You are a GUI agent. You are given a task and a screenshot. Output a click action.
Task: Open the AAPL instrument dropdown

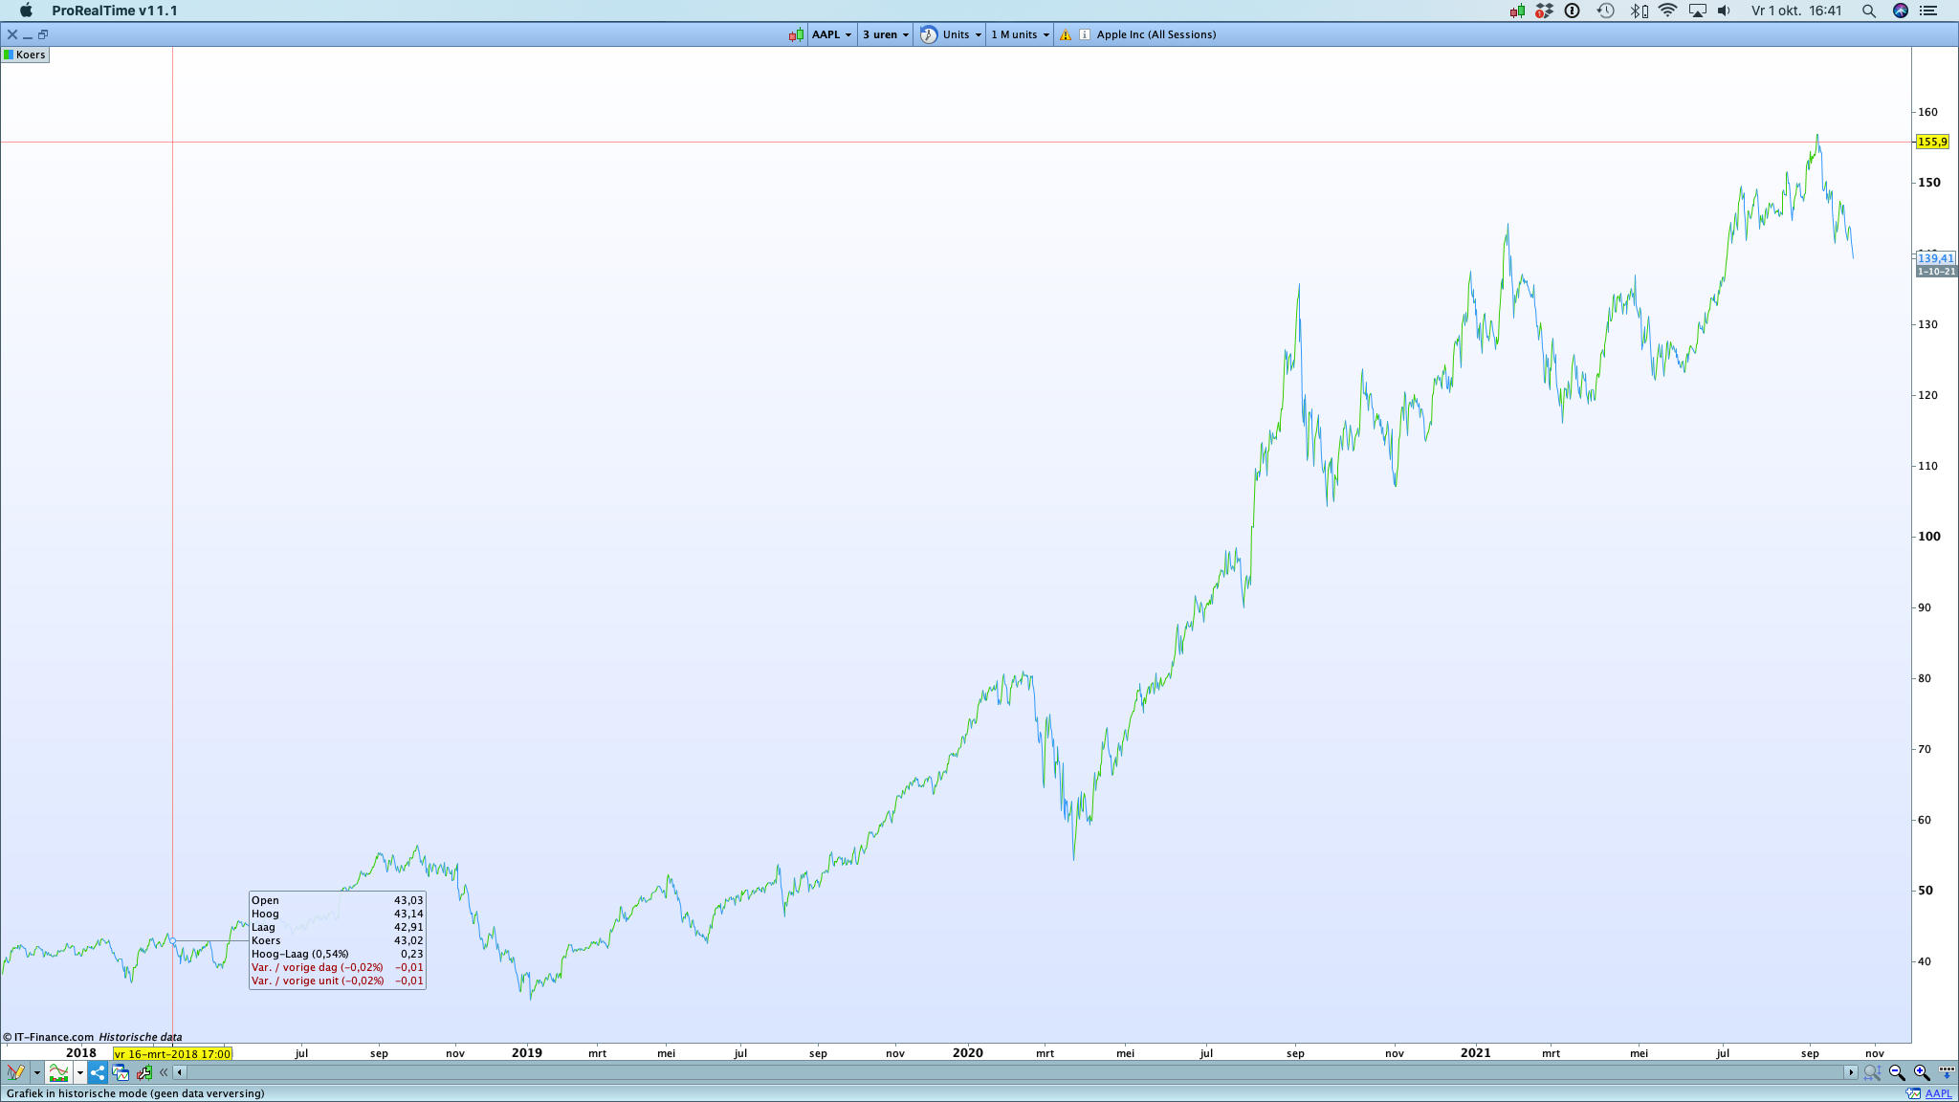click(x=831, y=34)
